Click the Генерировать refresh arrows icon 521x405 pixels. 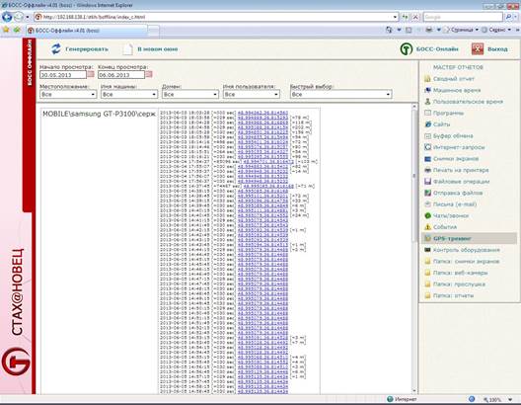pyautogui.click(x=56, y=48)
